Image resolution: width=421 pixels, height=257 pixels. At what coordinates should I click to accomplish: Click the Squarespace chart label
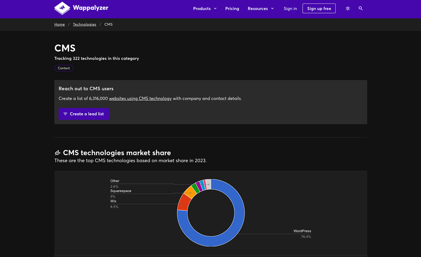(121, 191)
